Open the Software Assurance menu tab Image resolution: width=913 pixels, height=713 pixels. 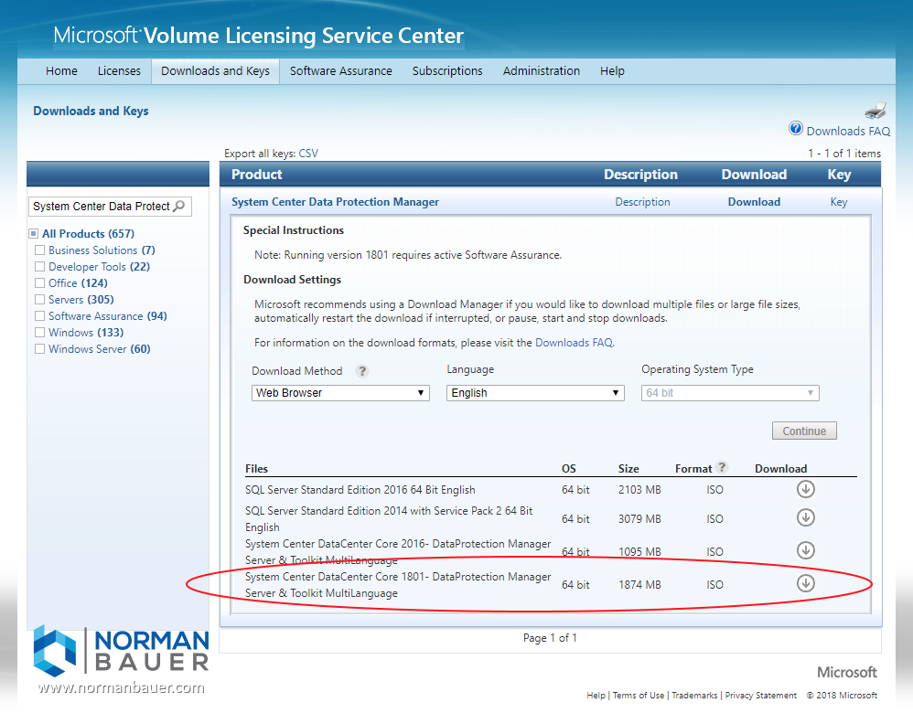[x=340, y=71]
